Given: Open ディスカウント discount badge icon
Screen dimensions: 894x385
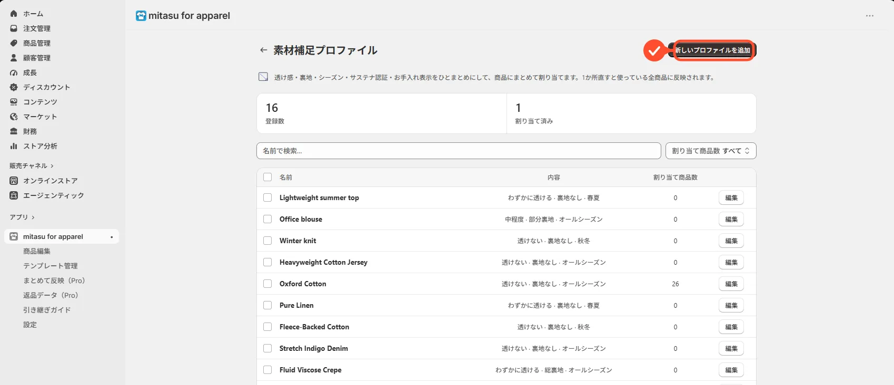Looking at the screenshot, I should tap(14, 87).
